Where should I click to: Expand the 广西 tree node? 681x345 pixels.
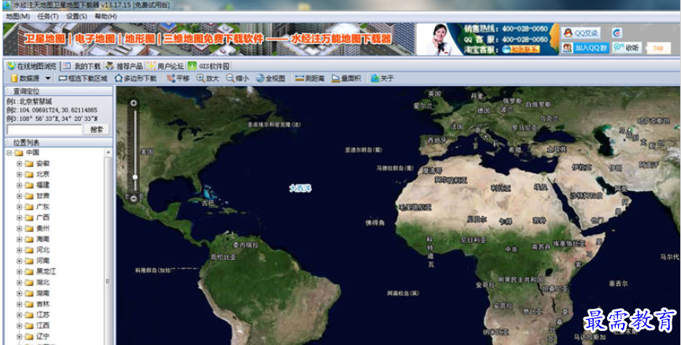pos(19,218)
